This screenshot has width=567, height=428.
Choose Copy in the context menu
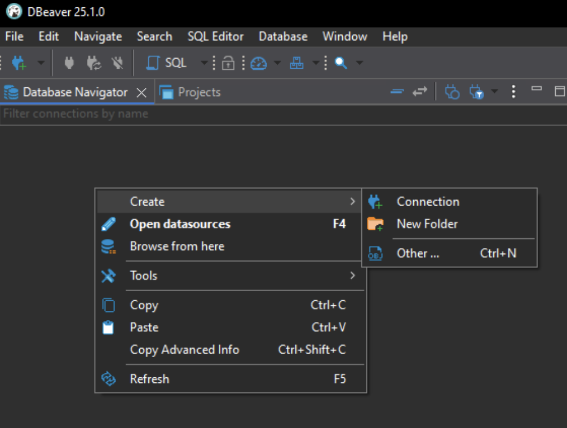[229, 305]
